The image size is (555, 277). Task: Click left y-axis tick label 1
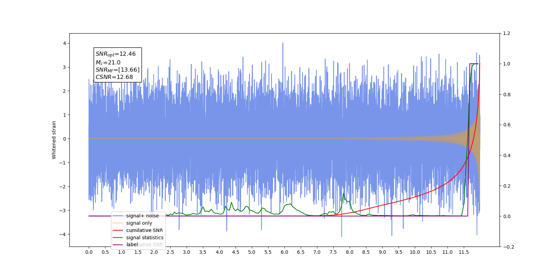tap(65, 115)
